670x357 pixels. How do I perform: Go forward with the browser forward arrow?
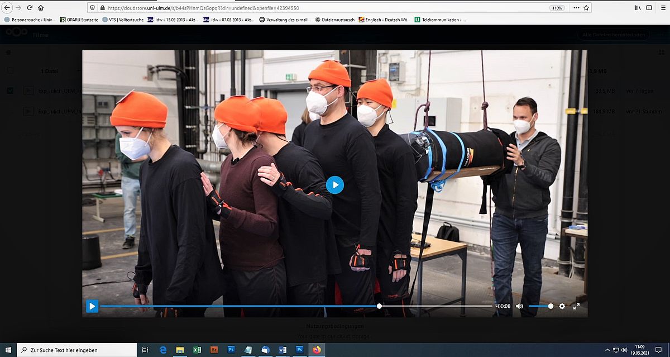19,8
